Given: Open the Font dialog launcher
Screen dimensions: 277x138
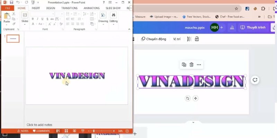Looking at the screenshot, I should pos(63,29).
